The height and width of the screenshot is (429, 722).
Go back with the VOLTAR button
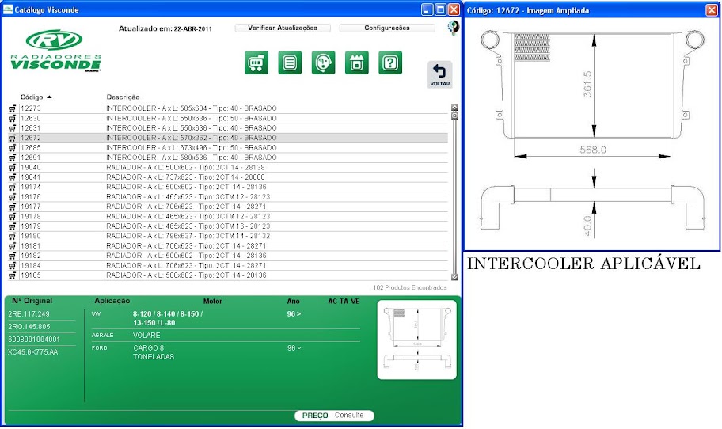coord(439,74)
